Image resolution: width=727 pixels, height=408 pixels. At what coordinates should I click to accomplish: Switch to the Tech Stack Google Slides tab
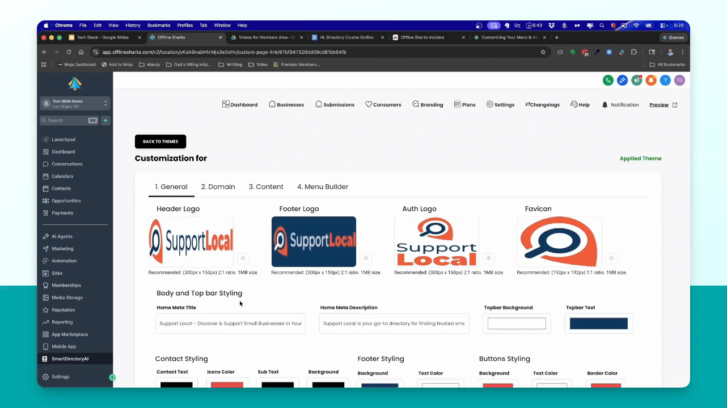tap(103, 37)
